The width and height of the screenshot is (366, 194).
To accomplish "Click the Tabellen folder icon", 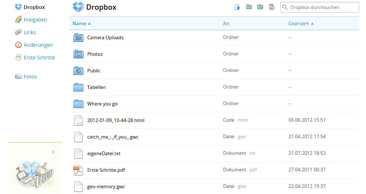I will click(78, 87).
